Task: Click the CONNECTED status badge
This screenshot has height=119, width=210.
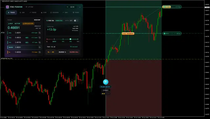Action: (59, 20)
